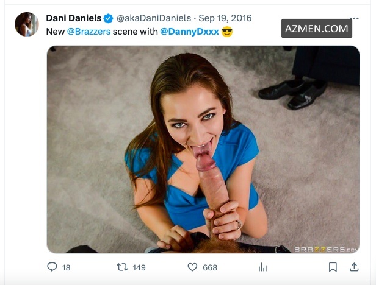Bookmark this tweet

[333, 267]
